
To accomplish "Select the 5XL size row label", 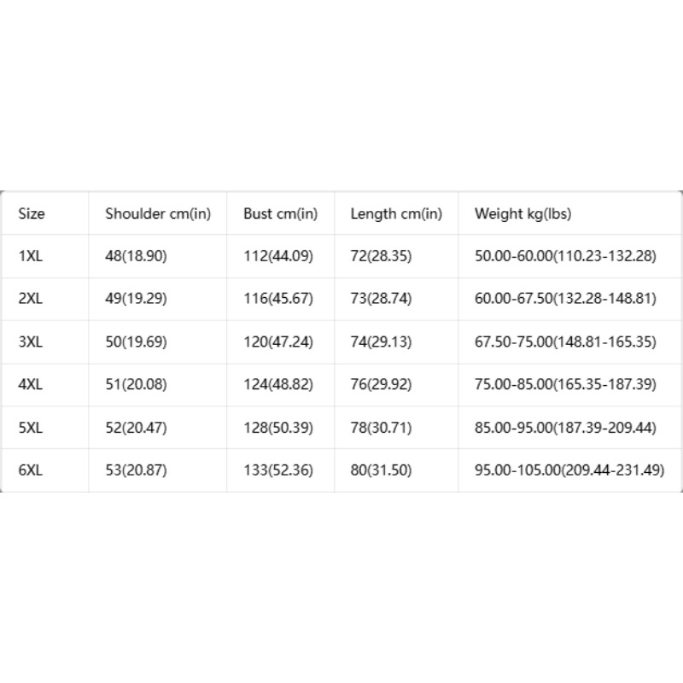I will (31, 428).
